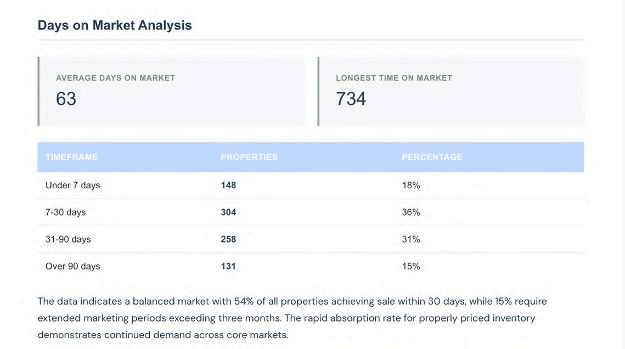The height and width of the screenshot is (349, 625).
Task: Click the 148 properties count
Action: click(x=228, y=185)
